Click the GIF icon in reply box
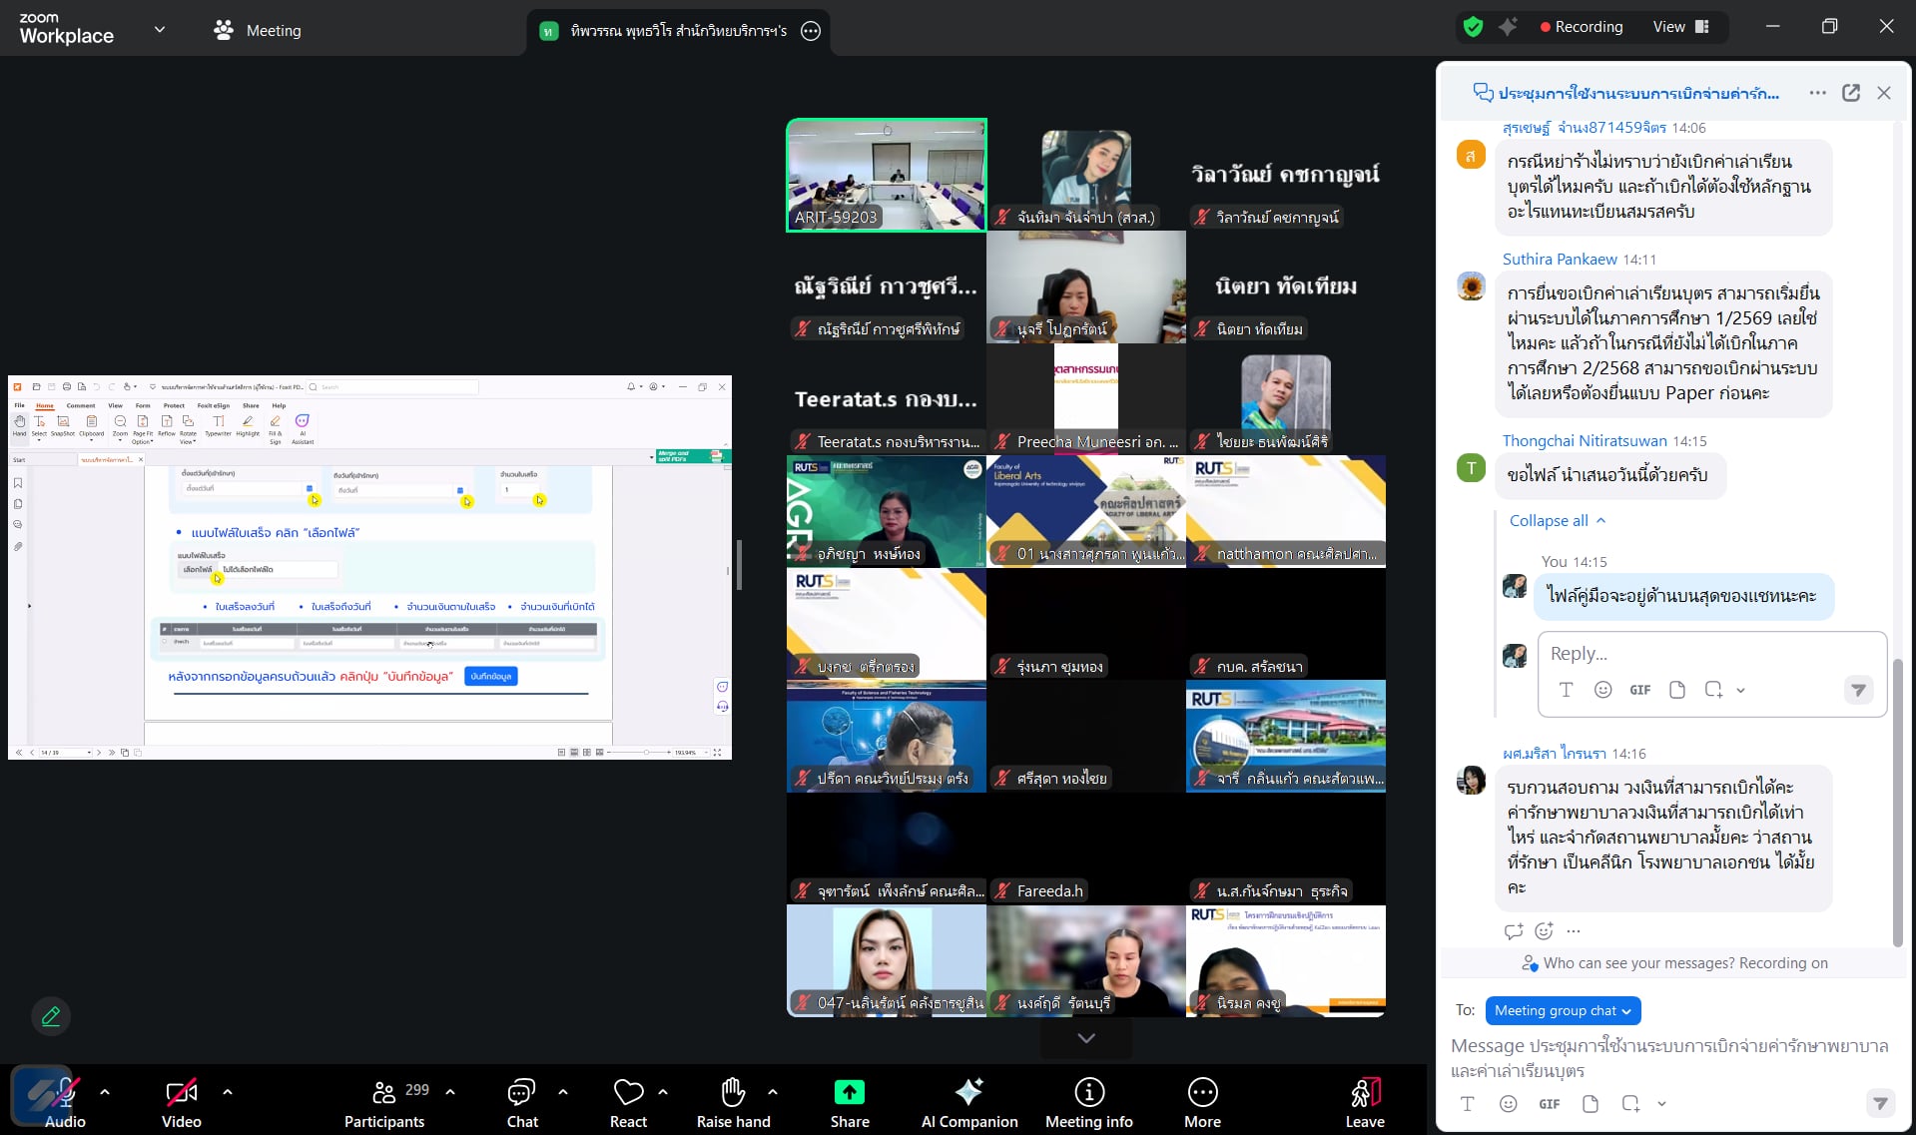This screenshot has height=1135, width=1916. click(x=1639, y=690)
